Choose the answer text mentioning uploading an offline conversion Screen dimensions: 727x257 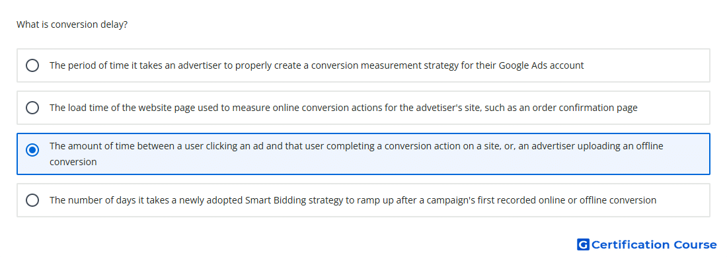click(356, 154)
